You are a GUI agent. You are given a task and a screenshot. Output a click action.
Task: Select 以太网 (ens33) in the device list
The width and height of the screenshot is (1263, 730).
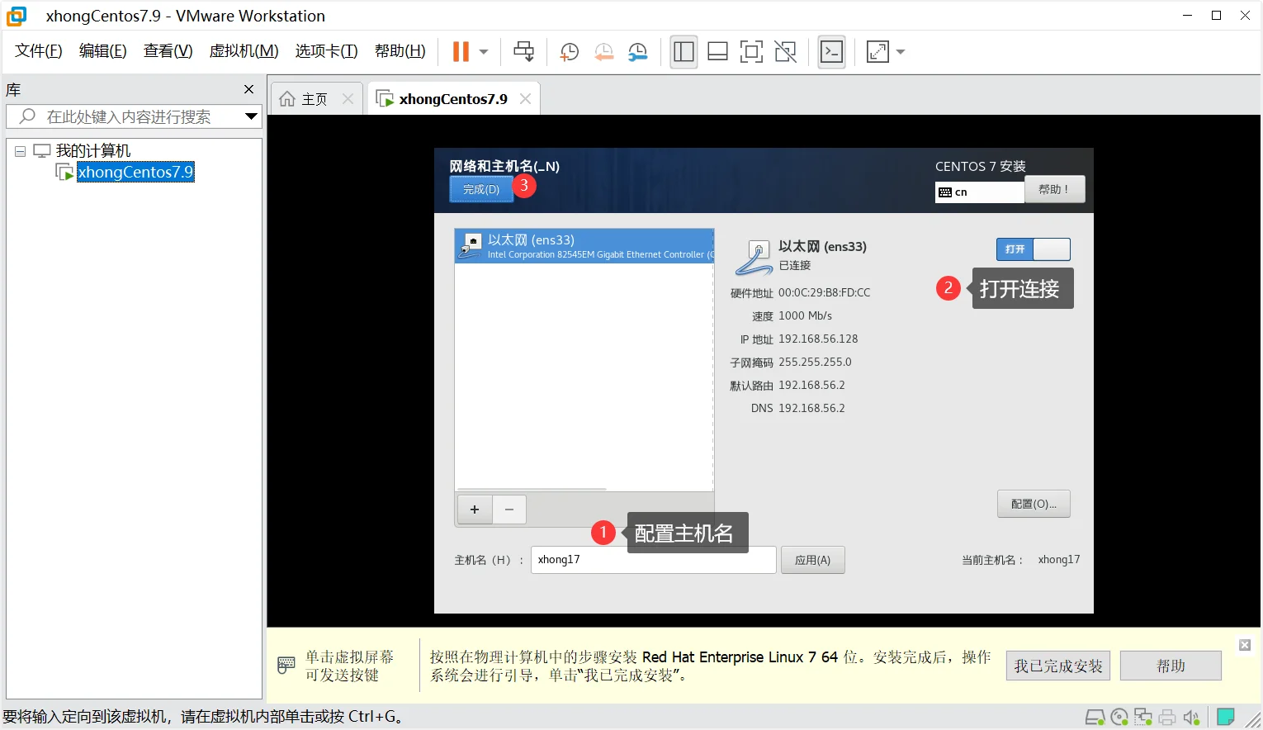pyautogui.click(x=584, y=246)
